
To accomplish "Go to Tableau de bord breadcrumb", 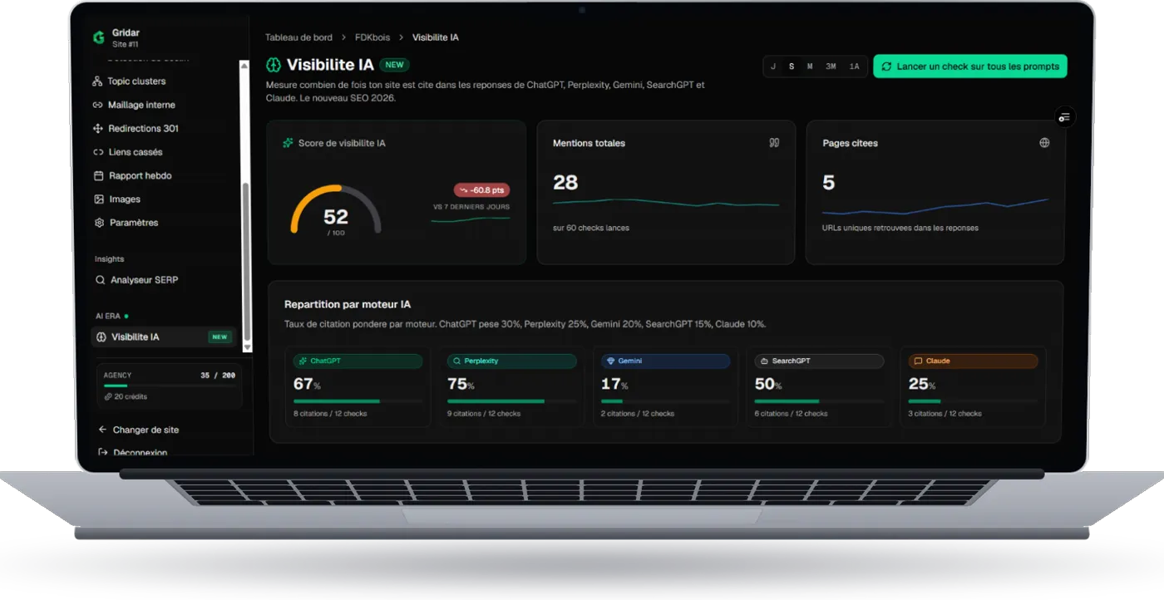I will 298,37.
